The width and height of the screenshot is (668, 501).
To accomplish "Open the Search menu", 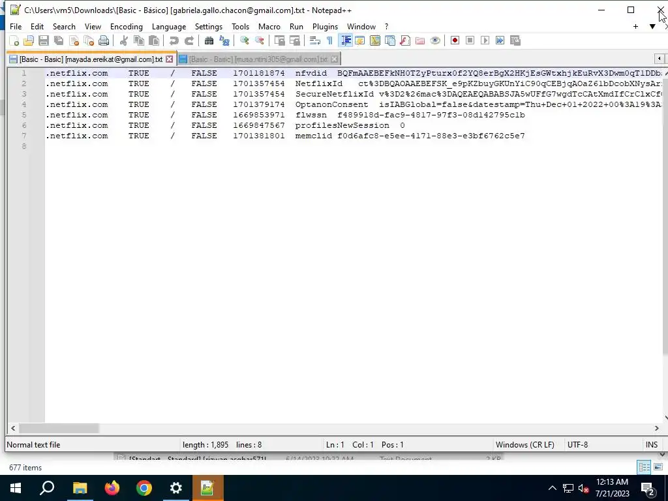I will [64, 26].
